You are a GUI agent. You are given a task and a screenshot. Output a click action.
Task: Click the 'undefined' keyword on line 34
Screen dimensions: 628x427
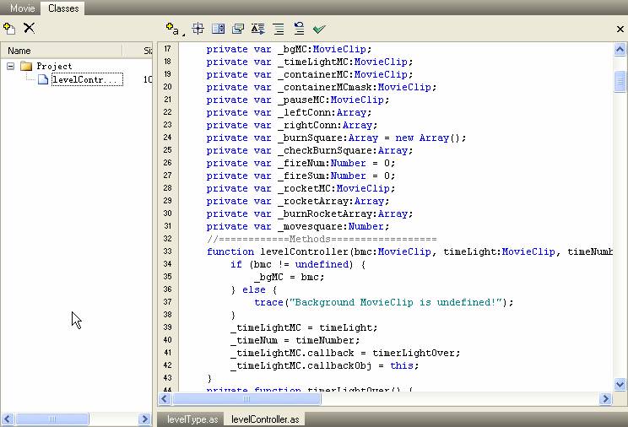point(322,264)
